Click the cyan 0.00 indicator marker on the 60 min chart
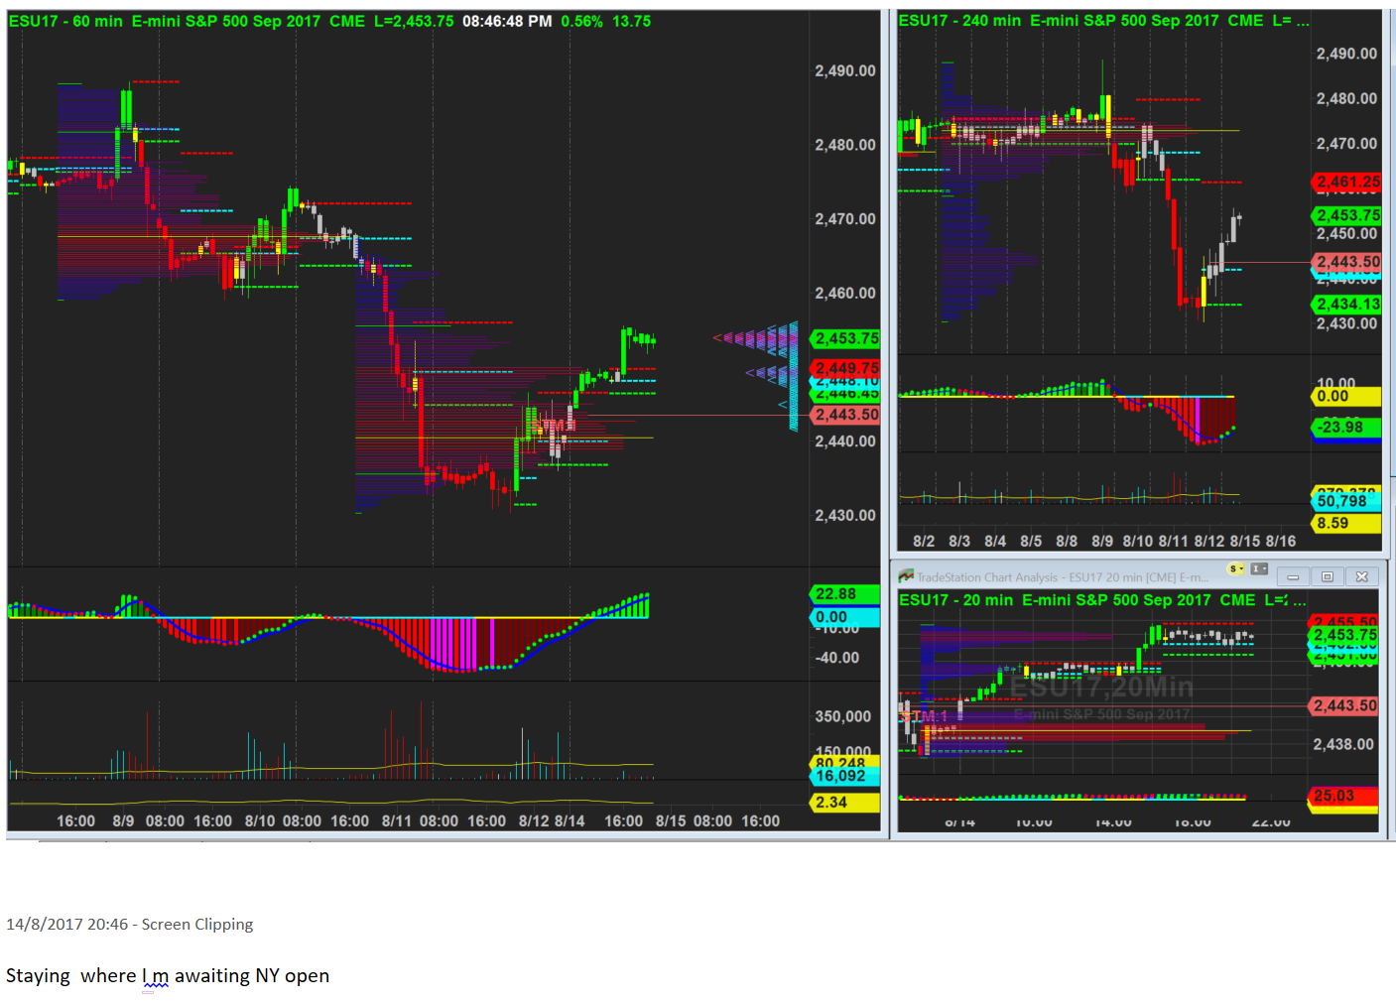The height and width of the screenshot is (1005, 1396). pos(846,617)
